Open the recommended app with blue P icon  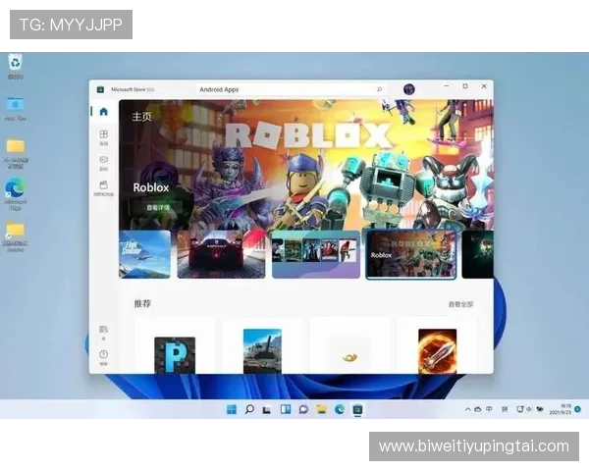point(175,355)
